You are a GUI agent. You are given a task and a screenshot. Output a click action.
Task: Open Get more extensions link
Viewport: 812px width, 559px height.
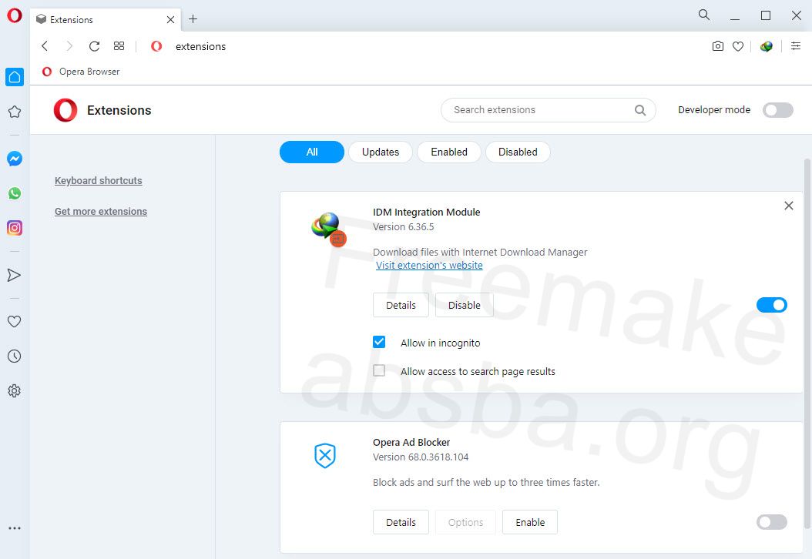(101, 211)
